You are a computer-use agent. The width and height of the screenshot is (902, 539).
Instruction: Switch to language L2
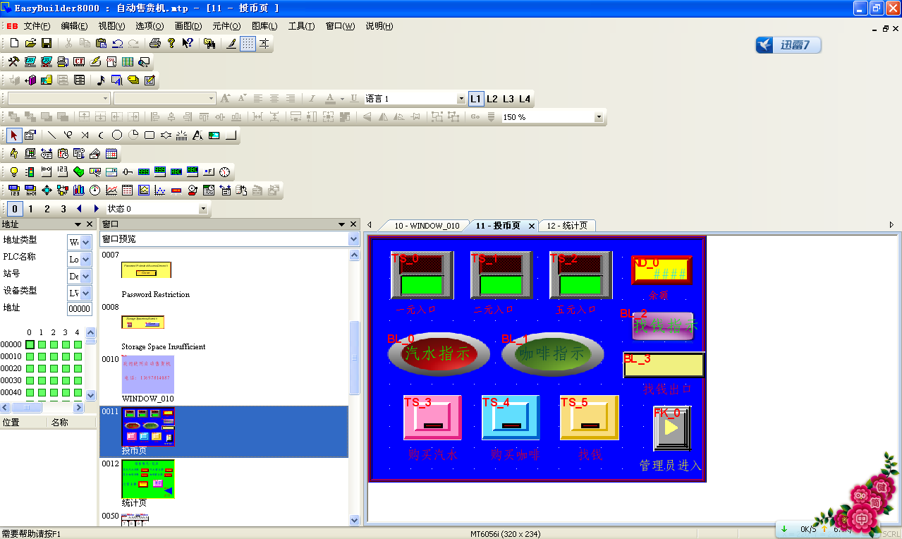pos(492,99)
